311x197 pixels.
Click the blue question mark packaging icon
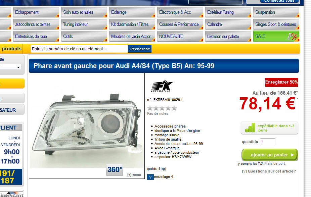(150, 177)
